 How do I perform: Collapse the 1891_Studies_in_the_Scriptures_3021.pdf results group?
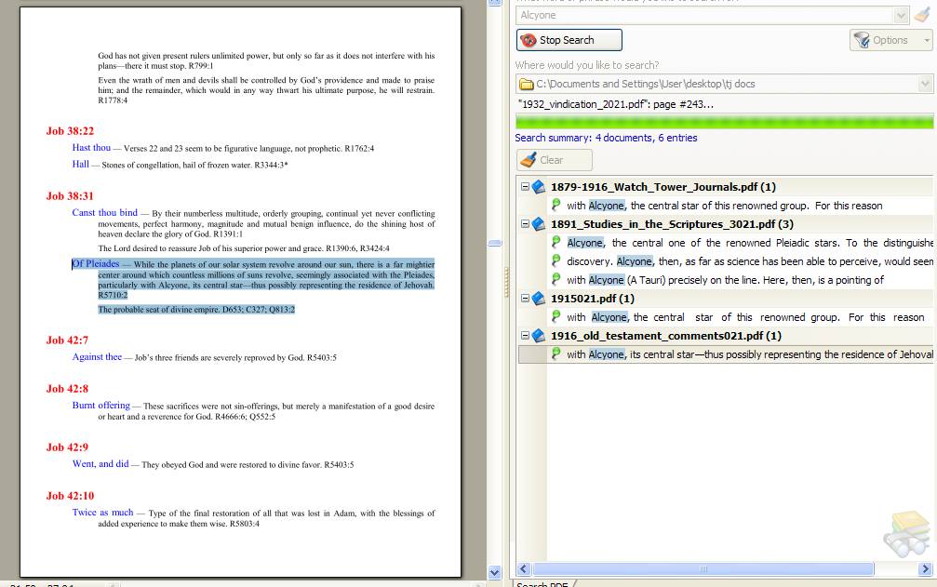525,223
